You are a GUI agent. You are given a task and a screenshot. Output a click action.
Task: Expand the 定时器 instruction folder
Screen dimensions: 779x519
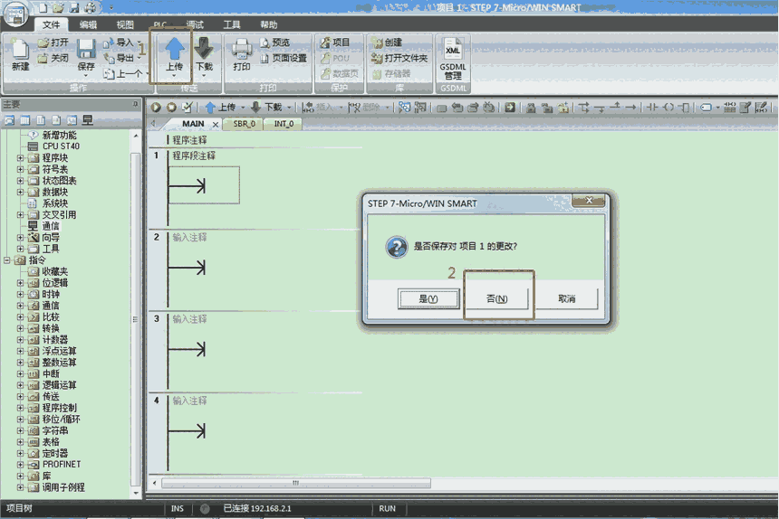pos(21,453)
